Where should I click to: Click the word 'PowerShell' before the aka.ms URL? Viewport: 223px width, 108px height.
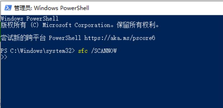[x=65, y=38]
